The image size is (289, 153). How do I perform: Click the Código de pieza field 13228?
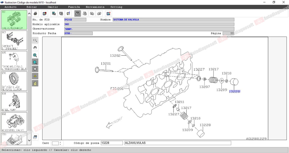112,143
